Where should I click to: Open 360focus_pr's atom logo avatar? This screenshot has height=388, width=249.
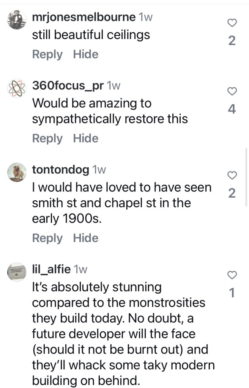(17, 89)
